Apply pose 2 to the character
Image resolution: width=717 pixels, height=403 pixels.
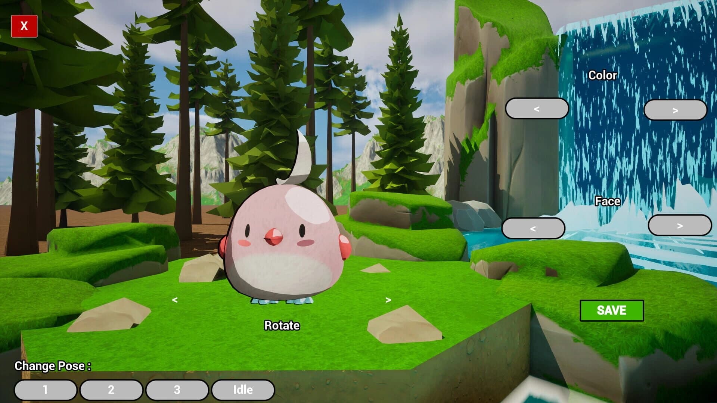tap(111, 390)
